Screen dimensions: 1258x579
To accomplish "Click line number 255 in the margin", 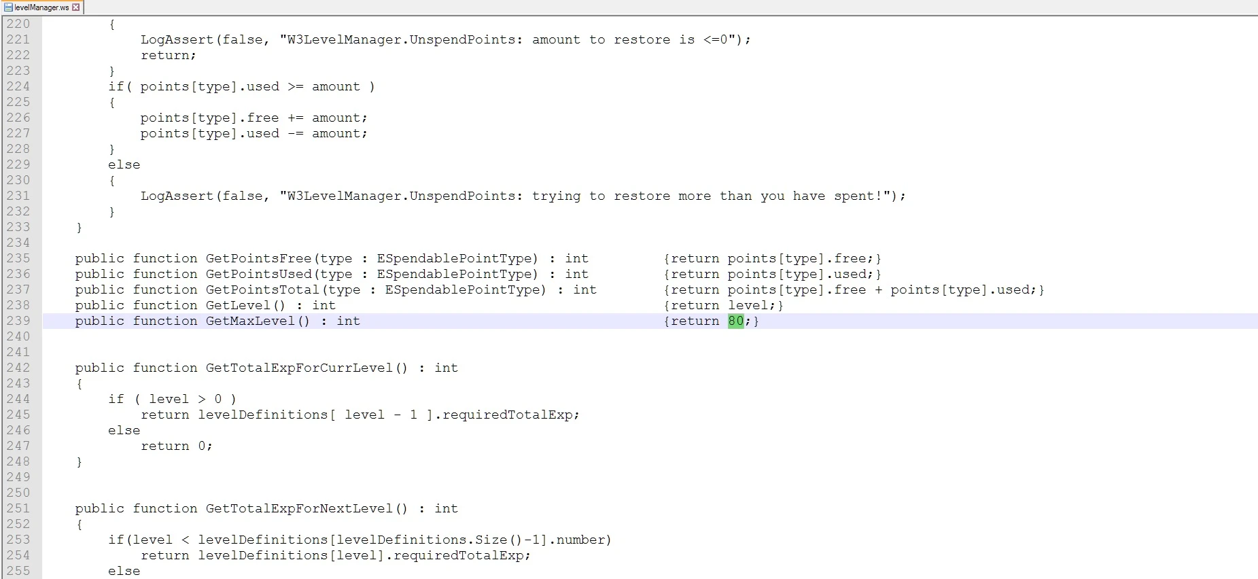I will (18, 571).
